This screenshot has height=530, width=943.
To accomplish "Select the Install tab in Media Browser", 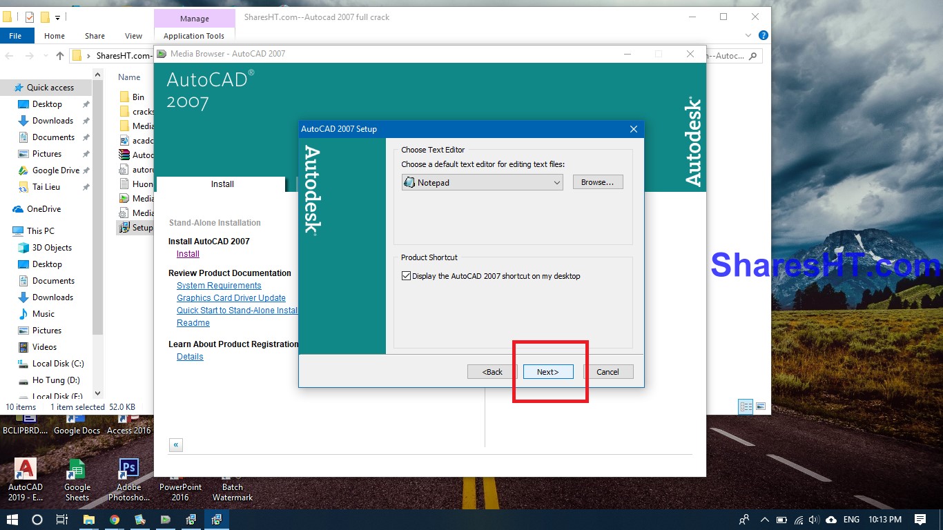I will click(x=222, y=184).
